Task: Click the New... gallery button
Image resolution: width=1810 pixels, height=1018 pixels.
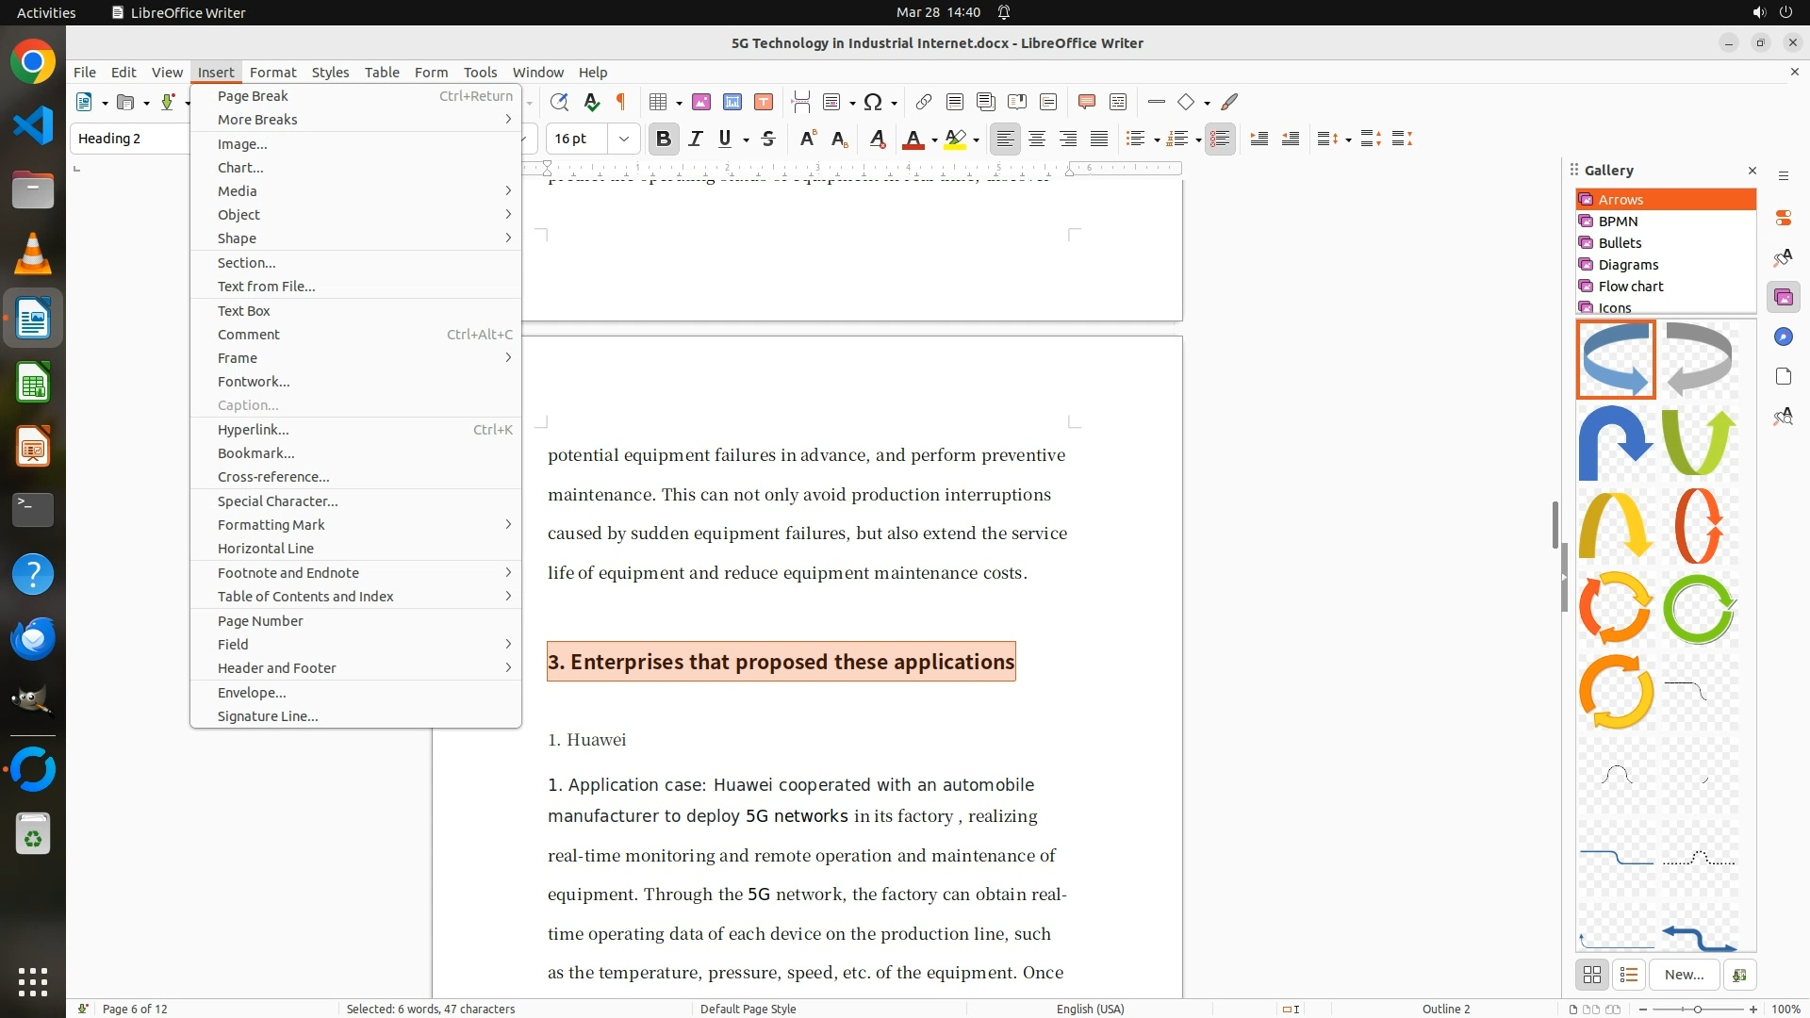Action: tap(1684, 975)
